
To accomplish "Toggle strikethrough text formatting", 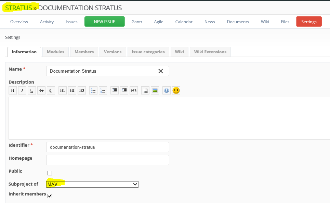I will click(x=41, y=90).
